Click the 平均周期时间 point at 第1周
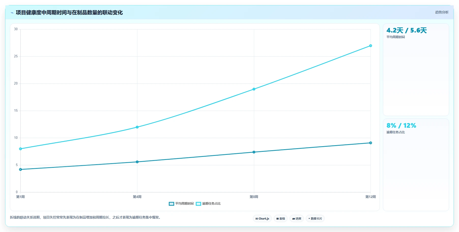The height and width of the screenshot is (232, 459). [21, 169]
